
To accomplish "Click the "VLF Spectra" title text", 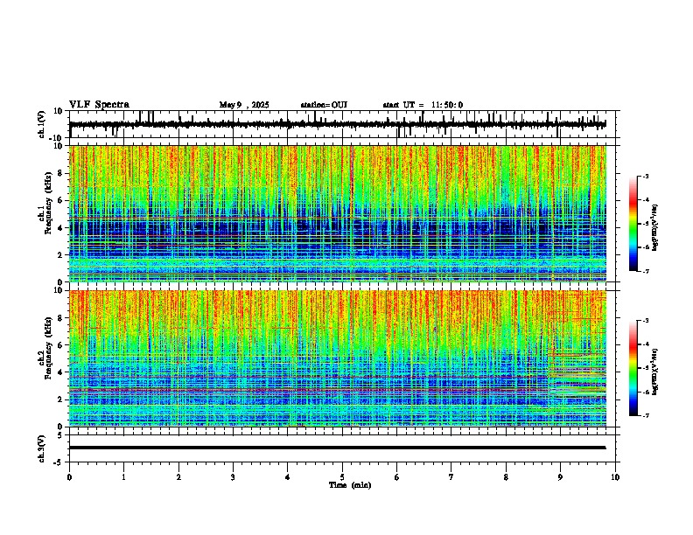I will pyautogui.click(x=99, y=105).
